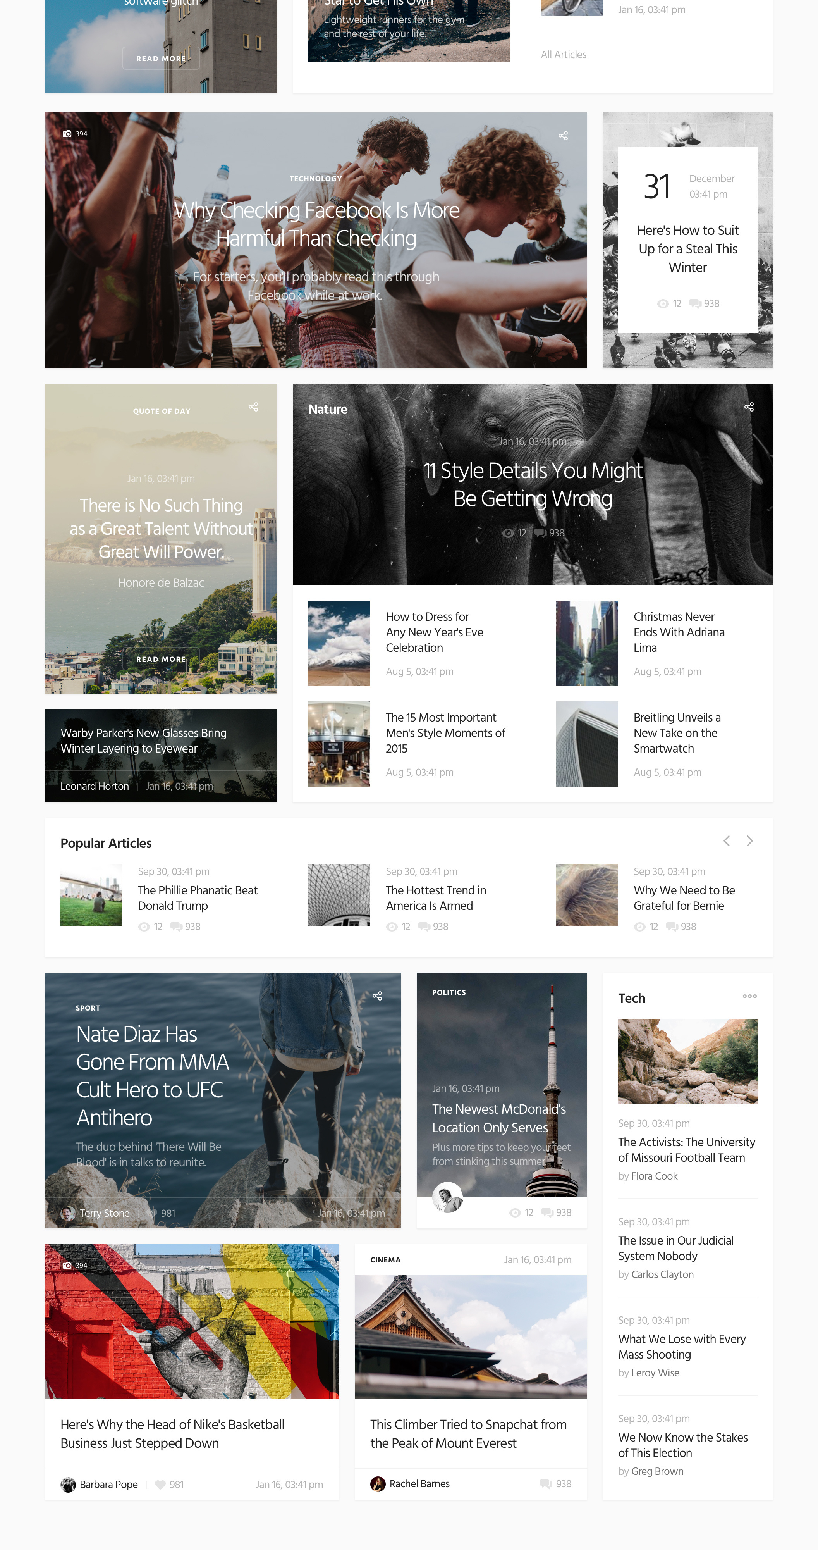Open 'Here's How to Suit Up' article
This screenshot has width=818, height=1550.
click(x=687, y=249)
